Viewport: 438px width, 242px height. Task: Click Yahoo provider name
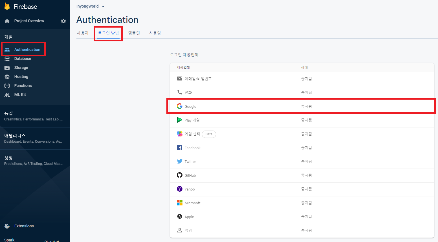(x=190, y=189)
